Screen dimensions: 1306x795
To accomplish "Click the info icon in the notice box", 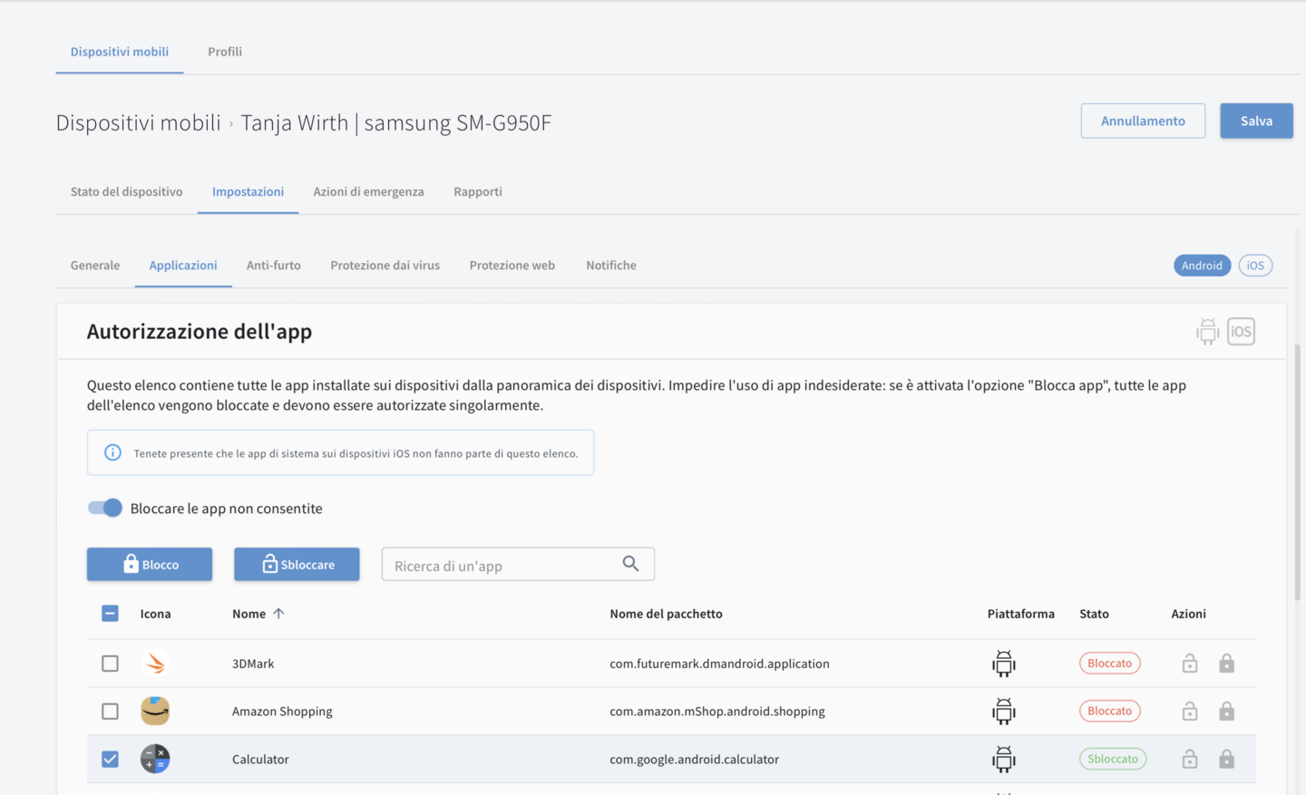I will click(112, 452).
